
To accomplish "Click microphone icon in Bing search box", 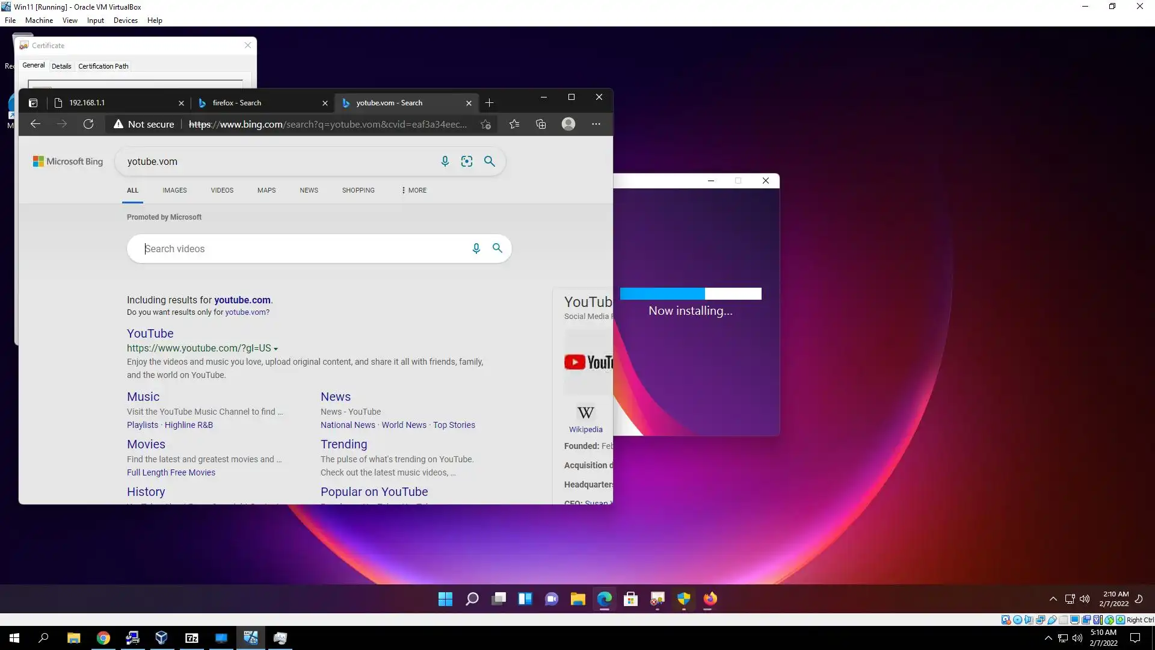I will (445, 161).
